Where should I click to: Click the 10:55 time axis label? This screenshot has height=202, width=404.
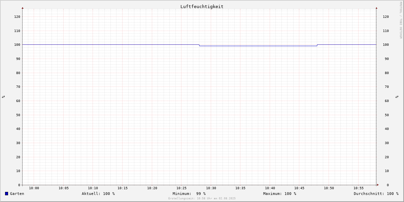[359, 188]
